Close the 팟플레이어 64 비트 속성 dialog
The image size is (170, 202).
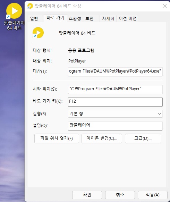click(x=165, y=6)
